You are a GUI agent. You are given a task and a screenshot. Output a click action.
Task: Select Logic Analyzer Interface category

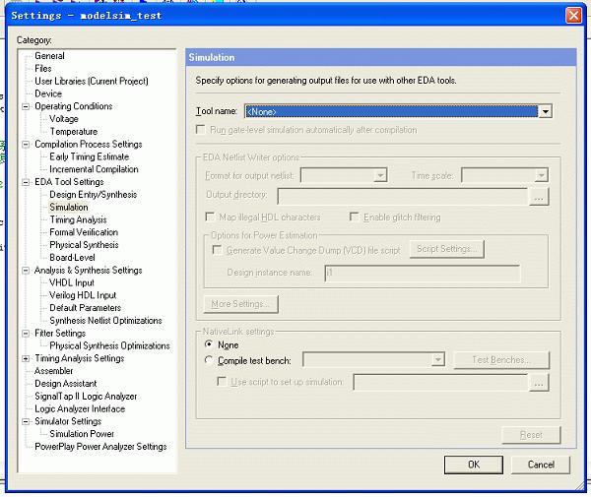coord(80,408)
